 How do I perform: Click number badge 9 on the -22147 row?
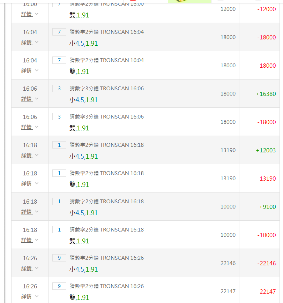[x=59, y=286]
